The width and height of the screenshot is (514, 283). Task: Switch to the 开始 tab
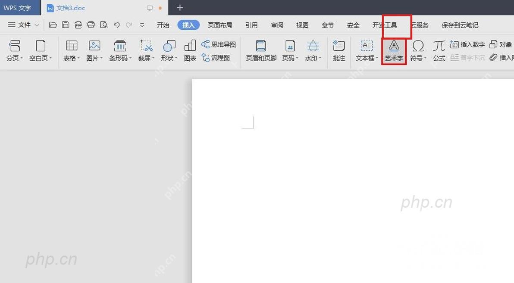[163, 25]
